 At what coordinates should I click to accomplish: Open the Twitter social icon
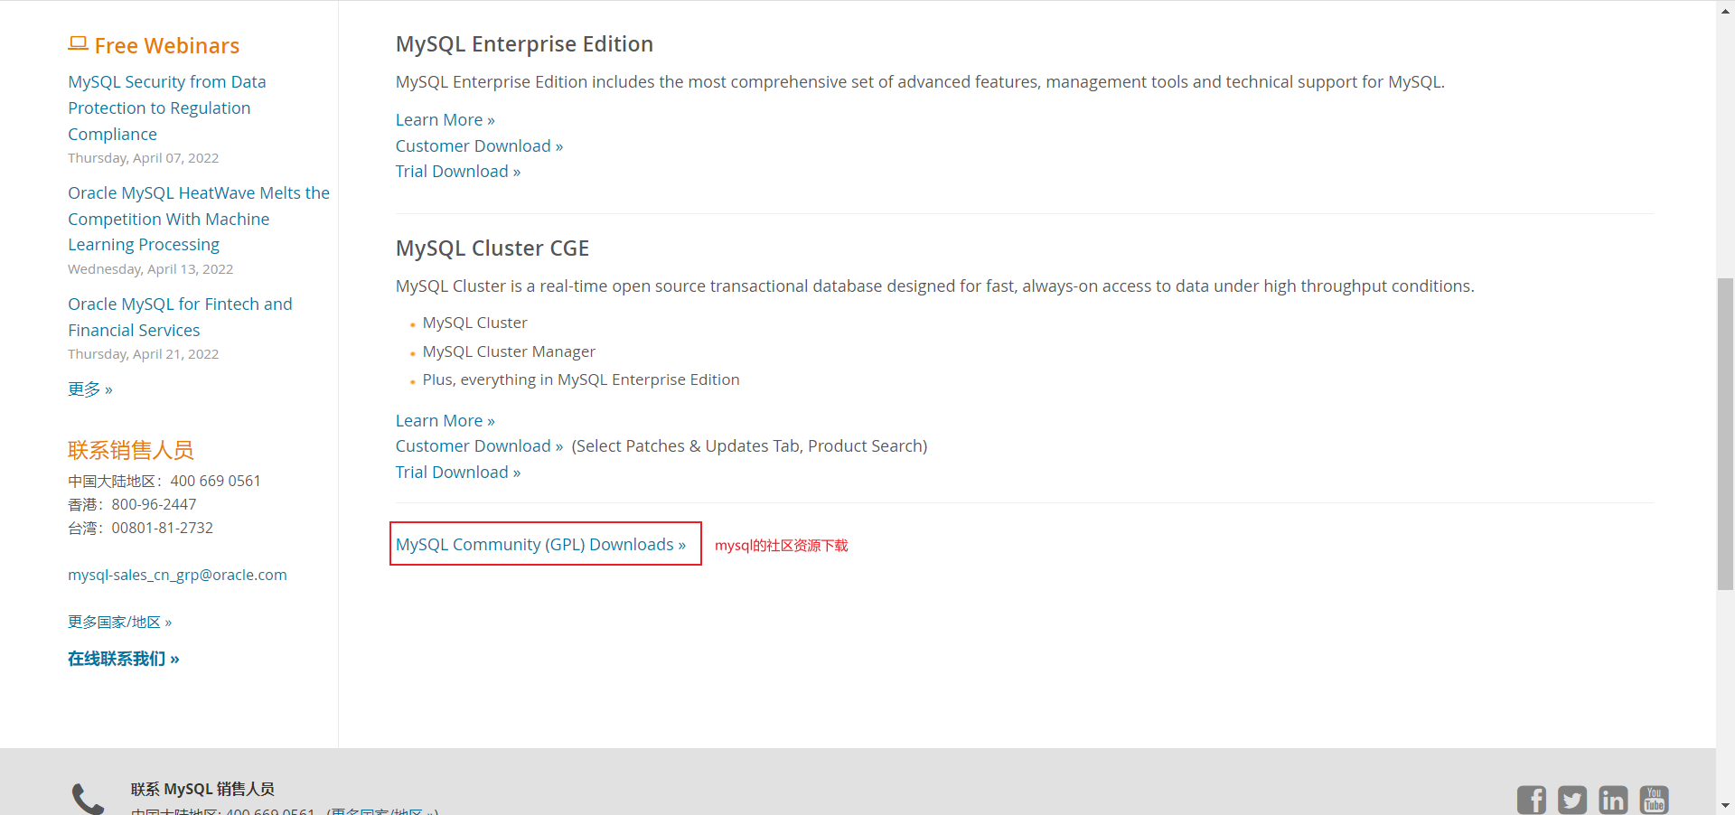pyautogui.click(x=1572, y=800)
